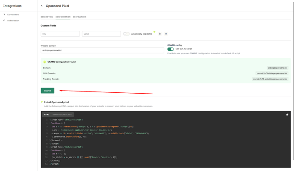Focus the Website domain text field
The height and width of the screenshot is (171, 294).
pos(102,50)
